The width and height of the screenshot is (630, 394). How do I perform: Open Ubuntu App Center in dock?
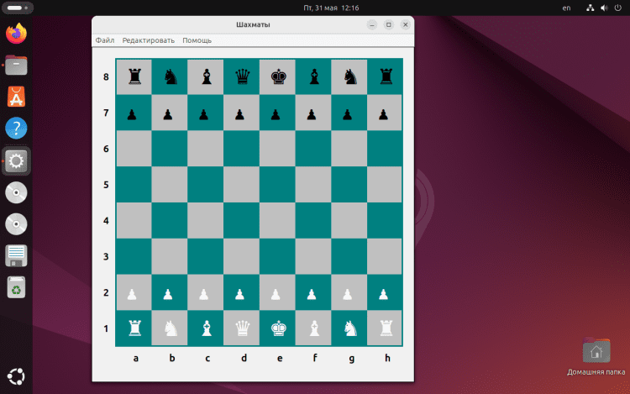(16, 97)
